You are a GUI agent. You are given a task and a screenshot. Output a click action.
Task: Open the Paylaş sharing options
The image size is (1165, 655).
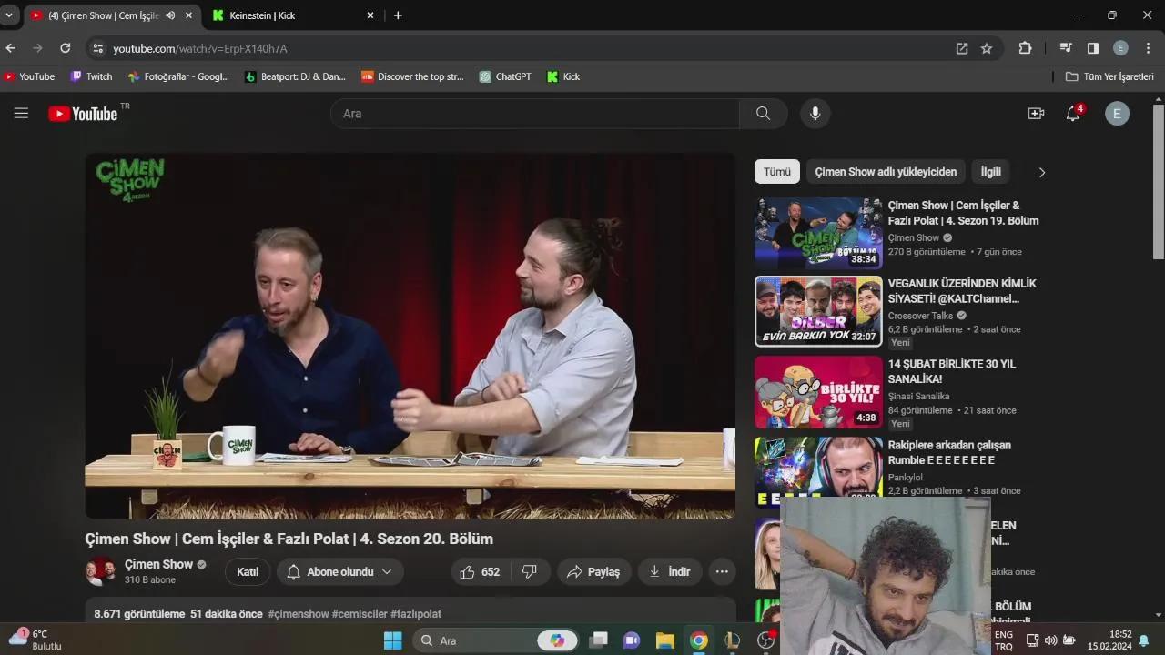point(593,571)
